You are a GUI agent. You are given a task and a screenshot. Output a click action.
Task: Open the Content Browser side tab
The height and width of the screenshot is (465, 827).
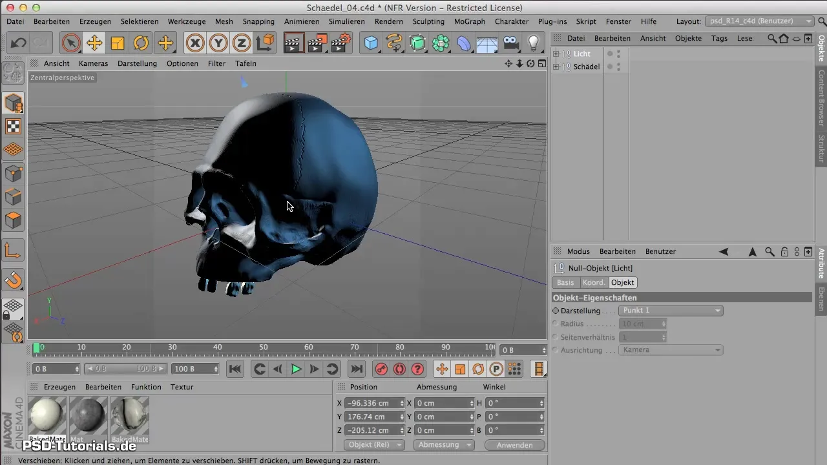pos(821,98)
